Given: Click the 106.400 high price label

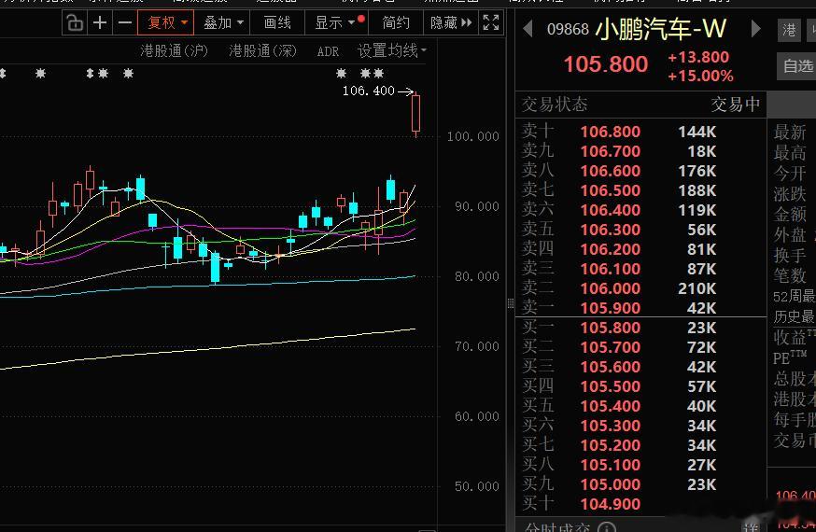Looking at the screenshot, I should point(369,91).
